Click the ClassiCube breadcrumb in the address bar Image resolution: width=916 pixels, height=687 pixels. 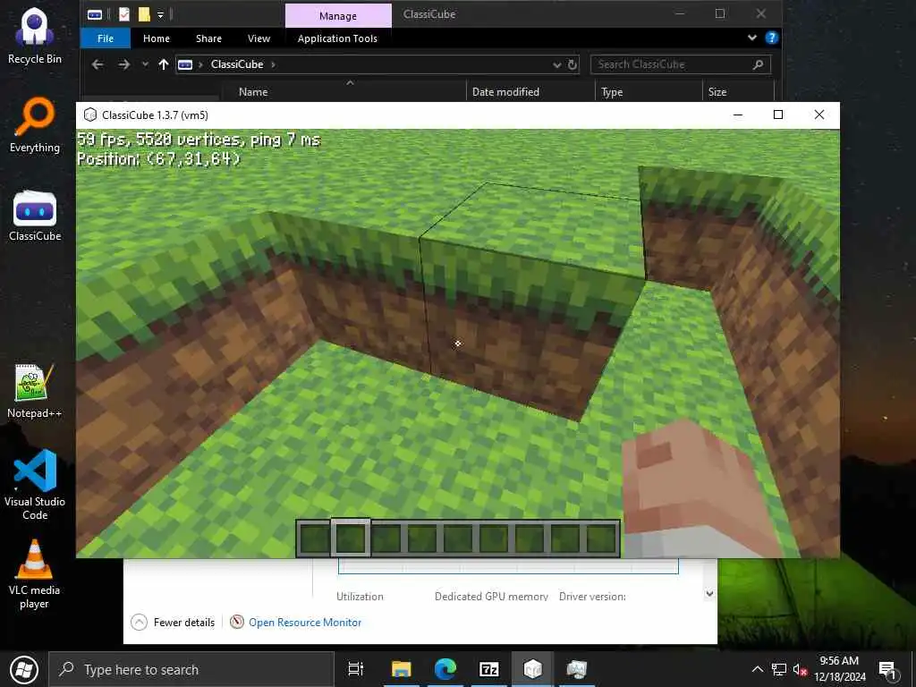237,64
